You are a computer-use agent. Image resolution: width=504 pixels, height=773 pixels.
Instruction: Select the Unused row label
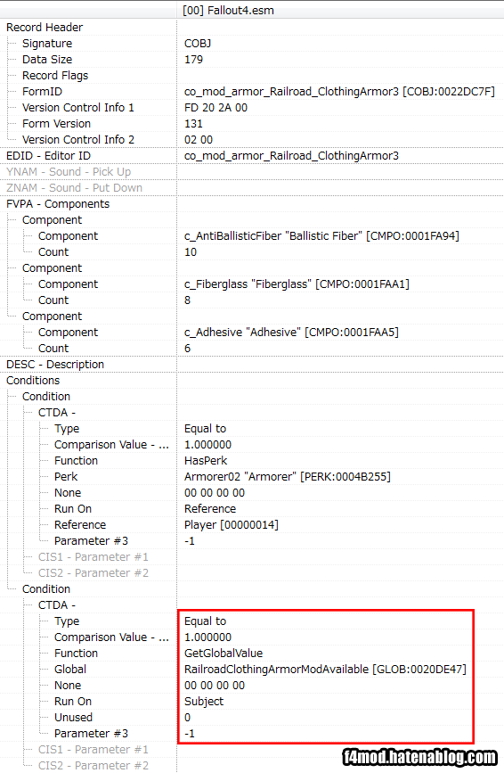(73, 718)
